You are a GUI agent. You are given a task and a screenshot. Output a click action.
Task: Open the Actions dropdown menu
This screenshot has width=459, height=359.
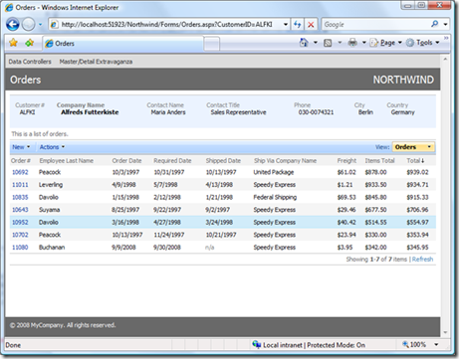[x=52, y=147]
